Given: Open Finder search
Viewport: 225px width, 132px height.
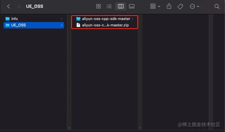Looking at the screenshot, I should click(x=217, y=6).
